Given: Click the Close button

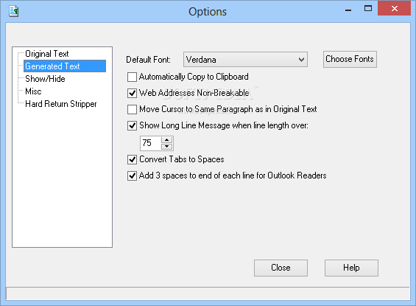Looking at the screenshot, I should coord(281,268).
